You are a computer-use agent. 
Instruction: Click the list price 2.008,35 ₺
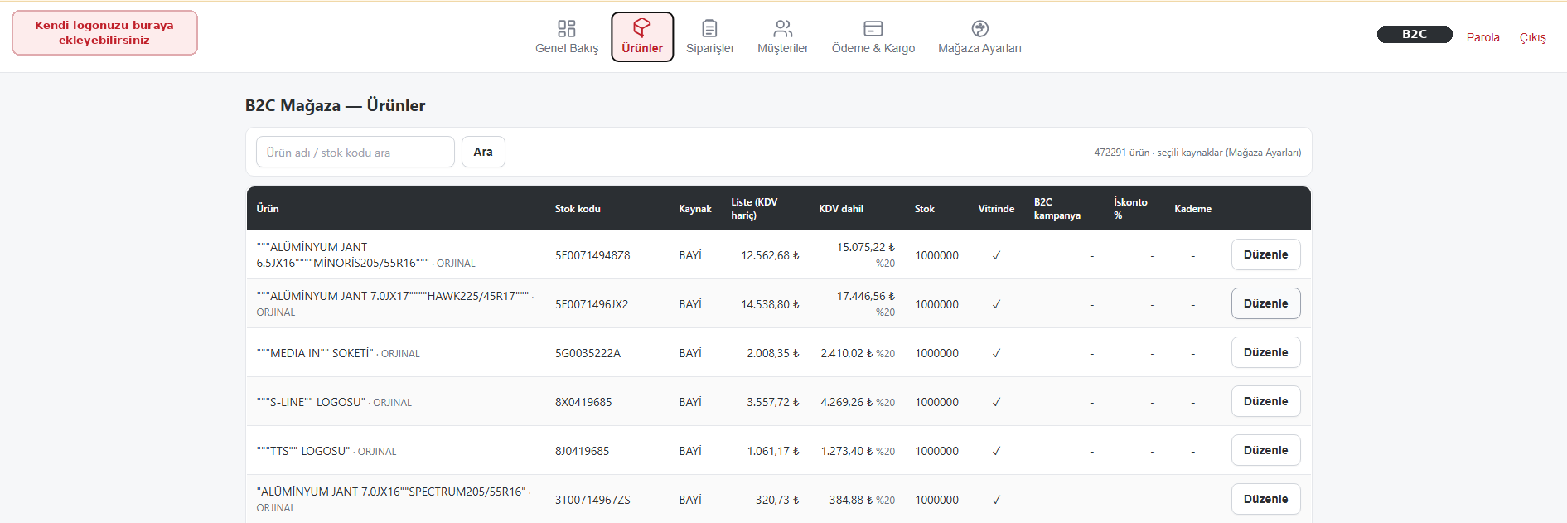773,353
